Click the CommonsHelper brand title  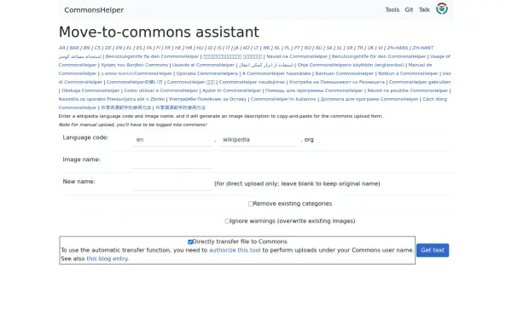94,10
